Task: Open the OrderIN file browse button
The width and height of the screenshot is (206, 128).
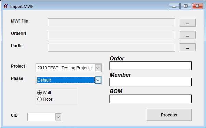Action: [x=188, y=35]
